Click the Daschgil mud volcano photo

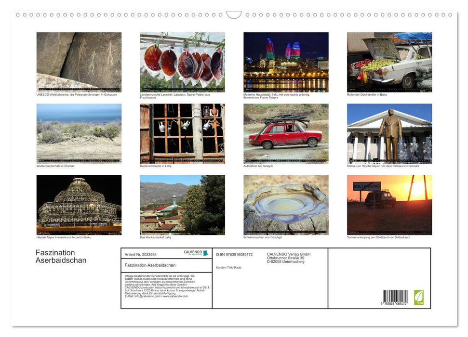coord(285,204)
